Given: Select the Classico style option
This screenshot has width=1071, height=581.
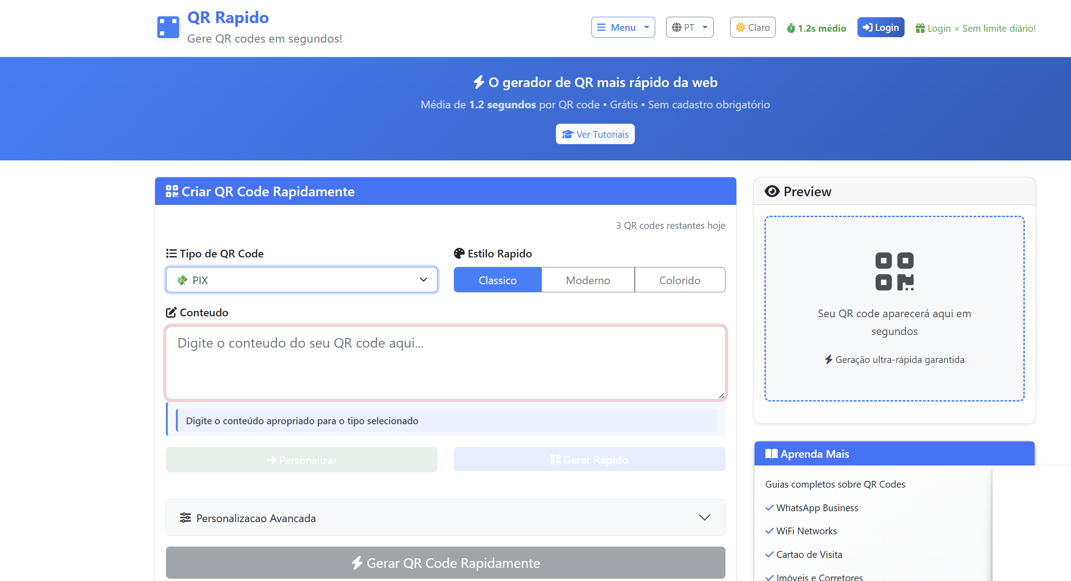Looking at the screenshot, I should coord(497,280).
